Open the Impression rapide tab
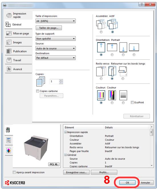 coord(19,15)
